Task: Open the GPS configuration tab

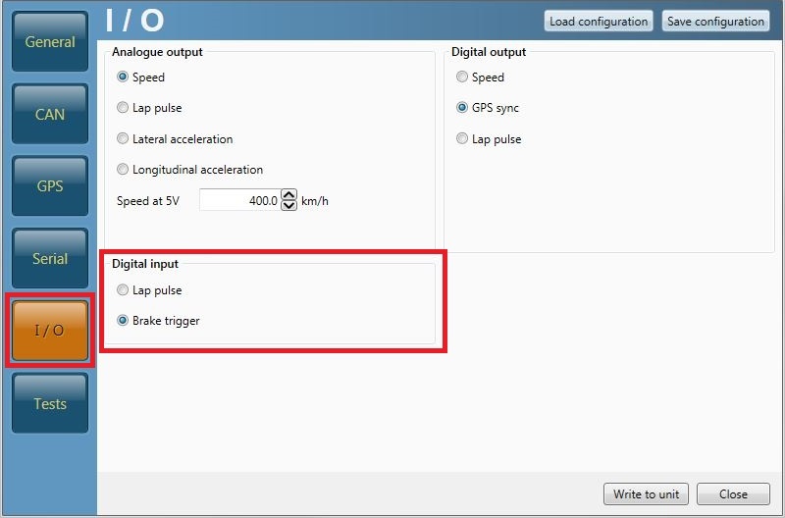Action: (50, 186)
